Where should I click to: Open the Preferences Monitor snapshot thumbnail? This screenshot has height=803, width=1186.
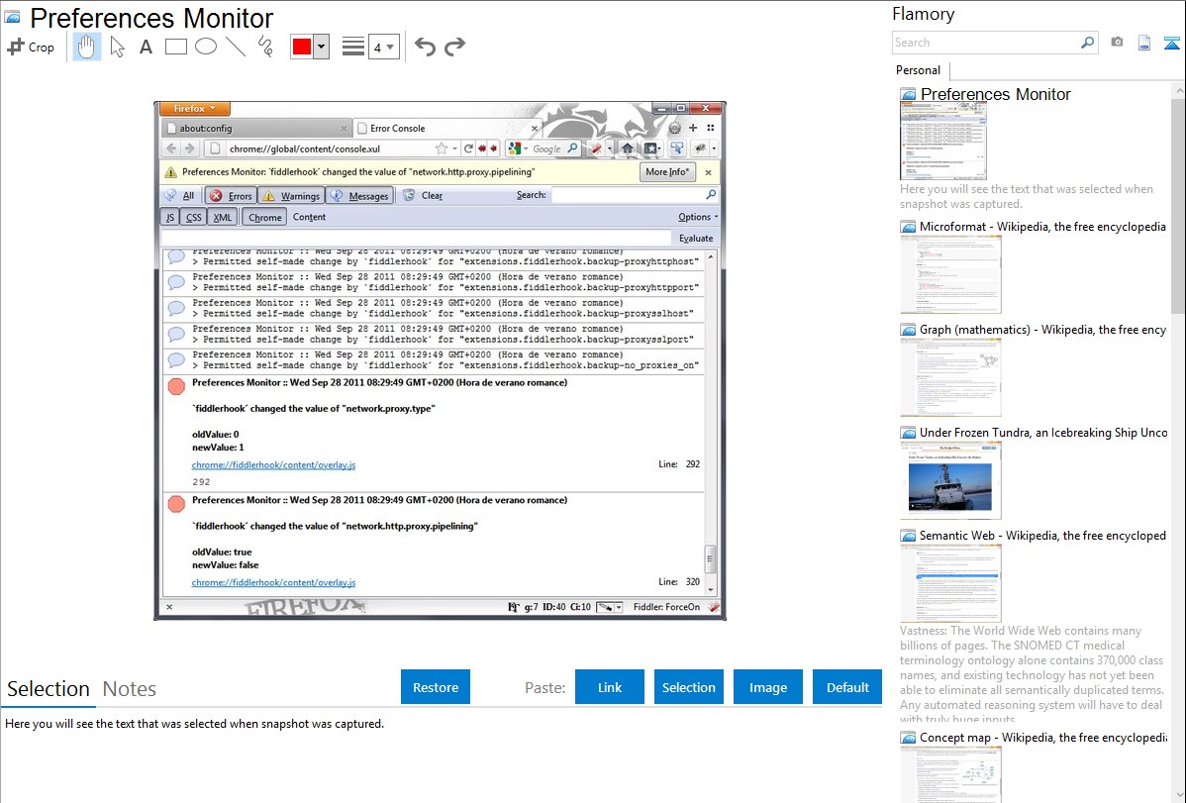943,143
